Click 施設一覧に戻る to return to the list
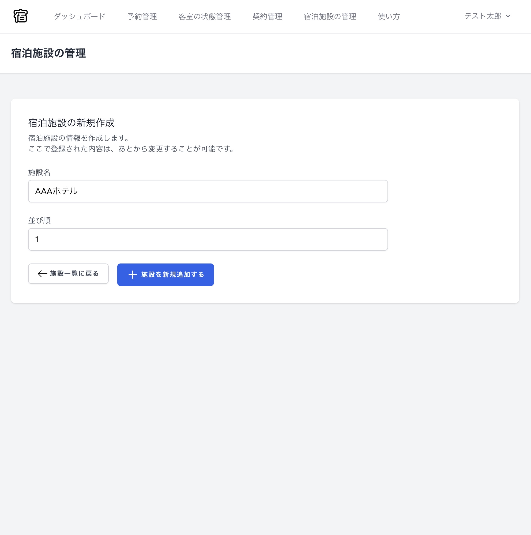531x535 pixels. point(69,274)
